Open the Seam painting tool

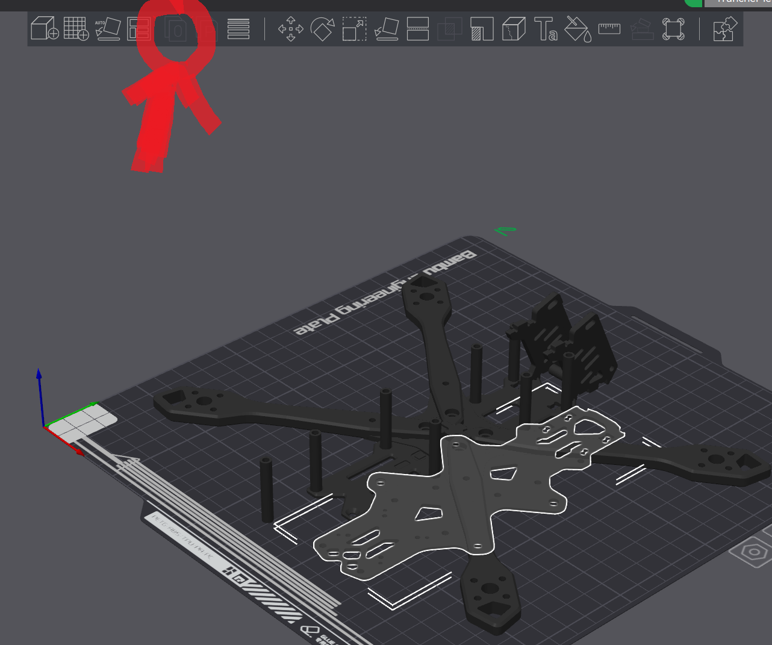click(514, 28)
